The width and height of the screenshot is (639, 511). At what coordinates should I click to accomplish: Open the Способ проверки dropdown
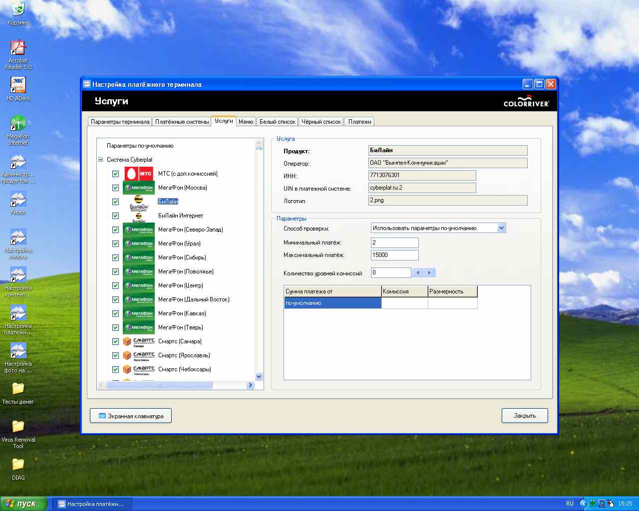pos(502,228)
